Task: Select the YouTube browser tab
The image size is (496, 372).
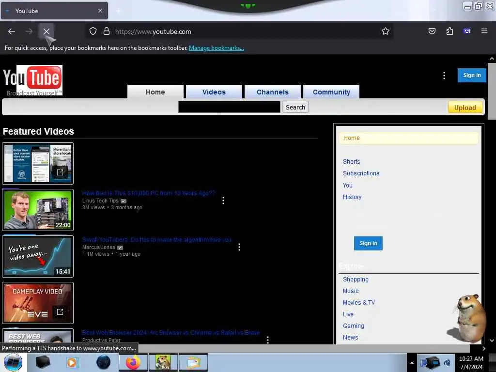Action: pyautogui.click(x=54, y=11)
